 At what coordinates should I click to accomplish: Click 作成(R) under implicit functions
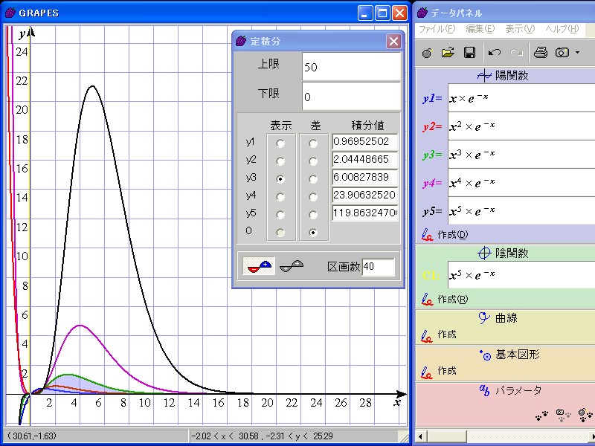coord(452,300)
